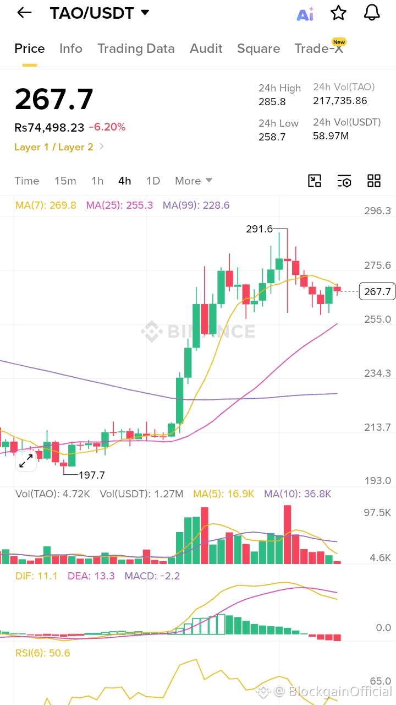Image resolution: width=396 pixels, height=705 pixels.
Task: Select the Time chart interval
Action: [27, 181]
